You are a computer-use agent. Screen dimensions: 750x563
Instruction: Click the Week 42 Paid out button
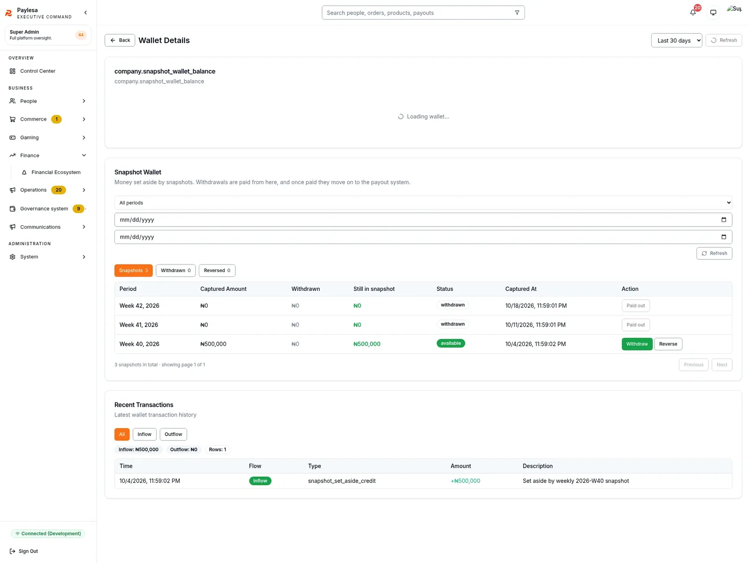coord(636,306)
